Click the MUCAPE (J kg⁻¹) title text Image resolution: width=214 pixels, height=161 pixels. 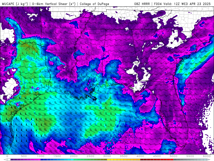point(15,4)
